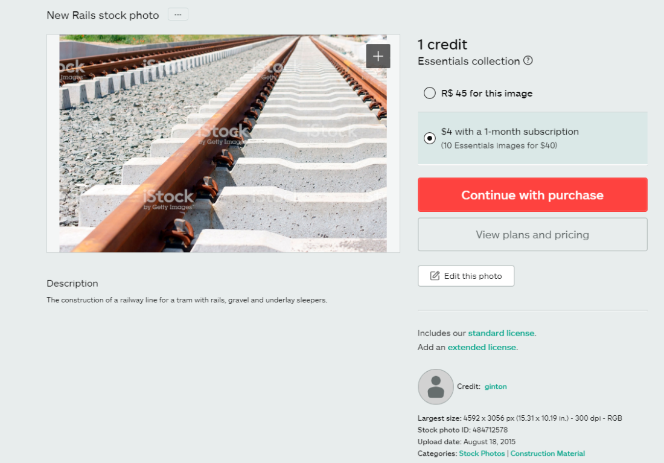Click the 1 credit heading
Viewport: 664px width, 463px height.
[x=442, y=45]
